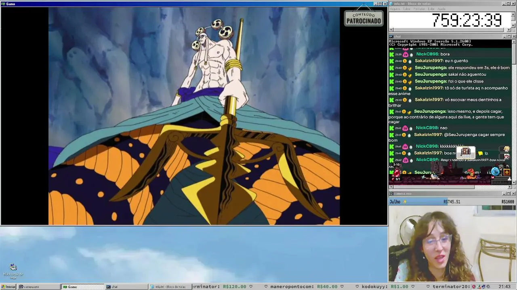Switch to the Game taskbar button
The image size is (517, 290).
click(x=83, y=287)
